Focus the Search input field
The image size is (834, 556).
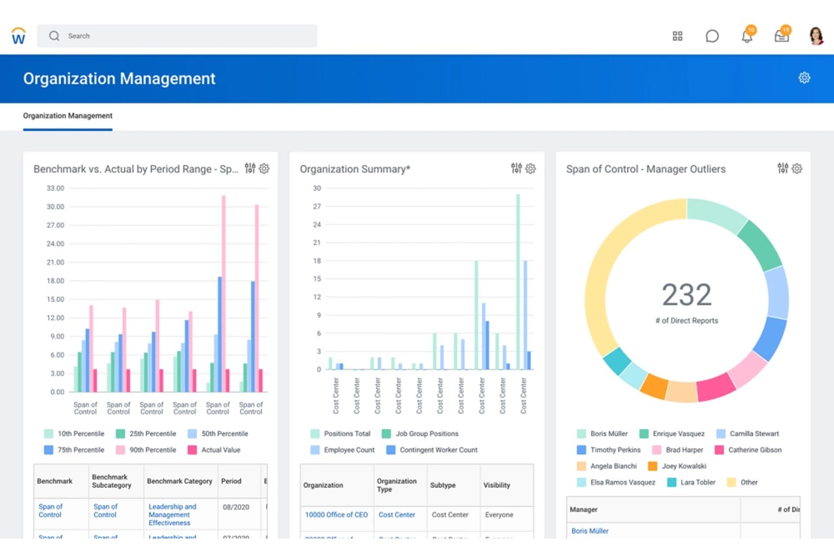[x=177, y=36]
